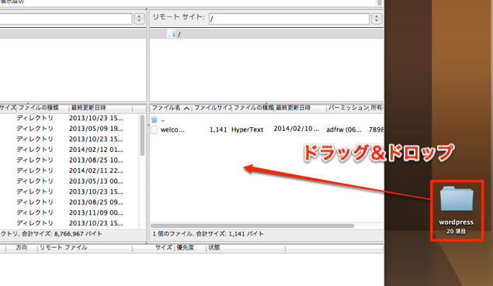493x286 pixels.
Task: Click the root folder icon in remote tree
Action: point(172,34)
